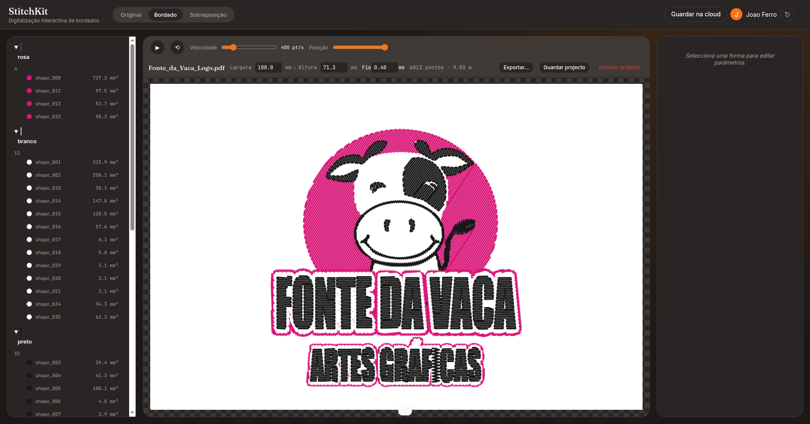Select shape_016 row

click(72, 227)
